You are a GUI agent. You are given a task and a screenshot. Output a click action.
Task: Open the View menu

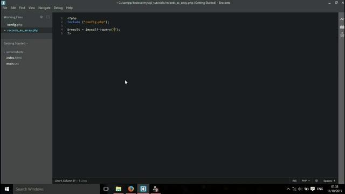pyautogui.click(x=31, y=8)
